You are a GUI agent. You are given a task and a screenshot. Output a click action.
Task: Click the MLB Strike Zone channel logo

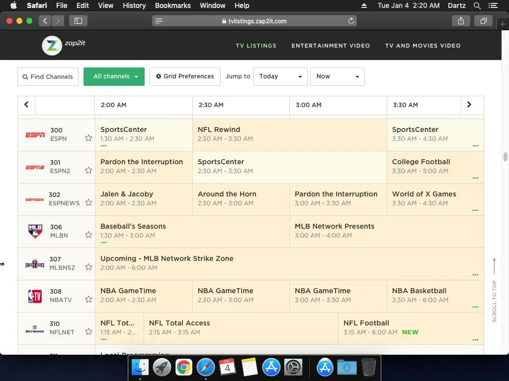point(35,264)
